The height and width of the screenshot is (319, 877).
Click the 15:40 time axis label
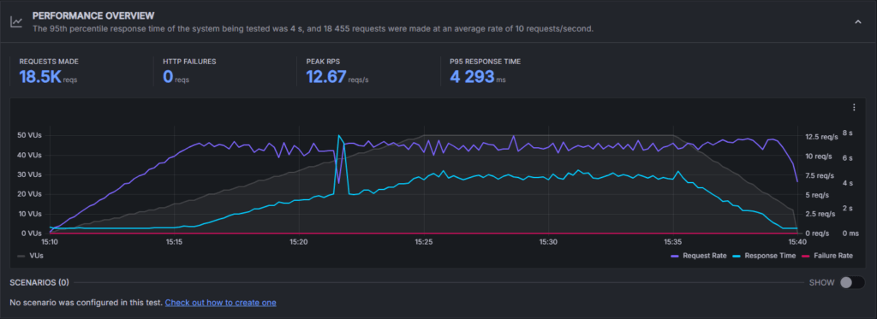click(797, 242)
